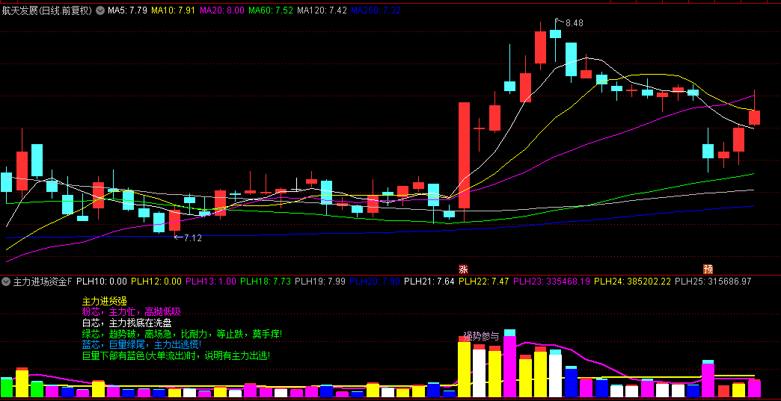Select the cyan candle at the 8.48 high
Image resolution: width=781 pixels, height=401 pixels.
click(x=555, y=34)
